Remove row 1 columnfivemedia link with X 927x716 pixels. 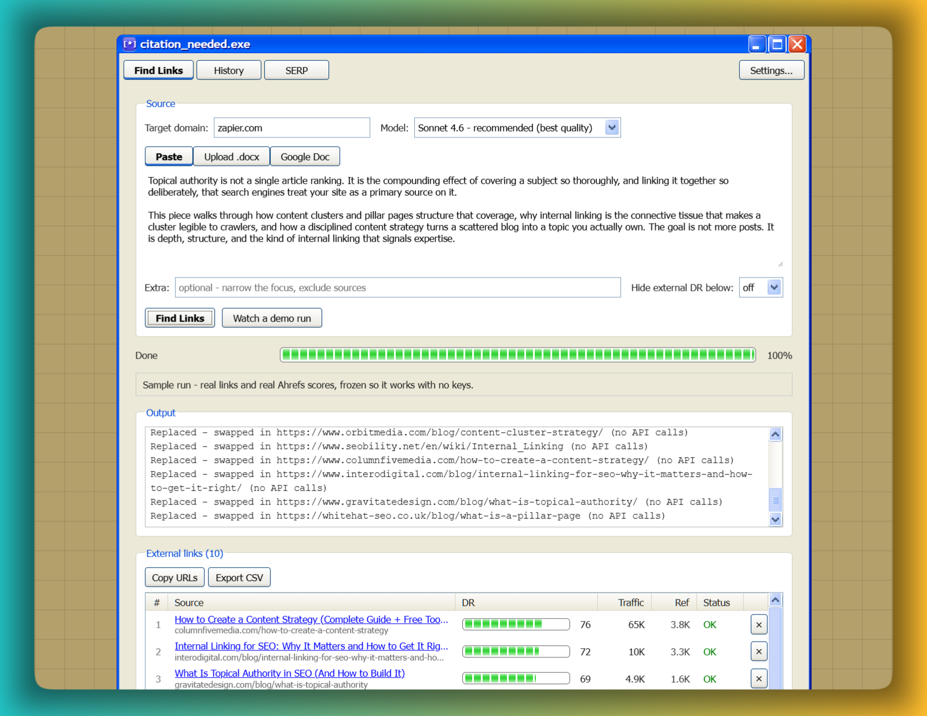coord(759,624)
